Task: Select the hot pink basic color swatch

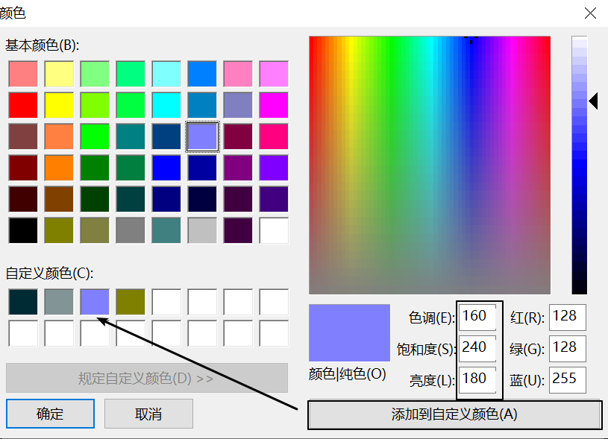Action: click(x=274, y=136)
